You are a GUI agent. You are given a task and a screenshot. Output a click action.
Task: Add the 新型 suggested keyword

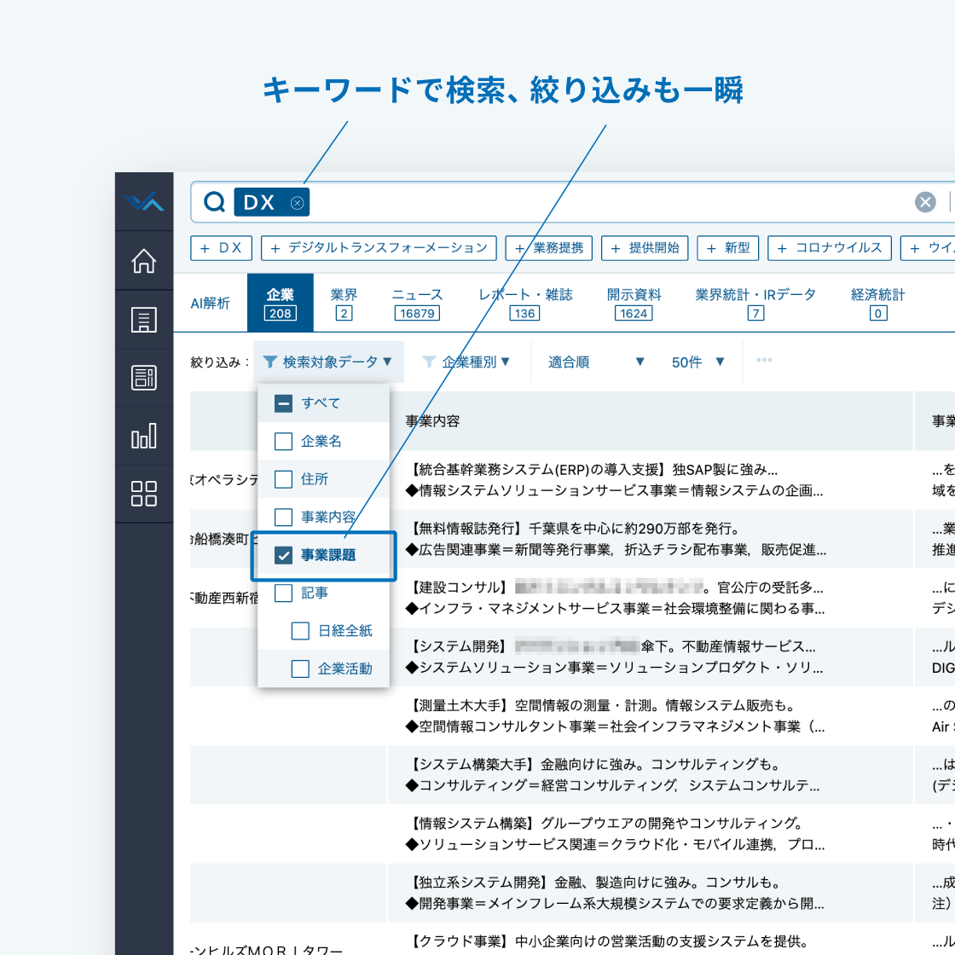728,248
